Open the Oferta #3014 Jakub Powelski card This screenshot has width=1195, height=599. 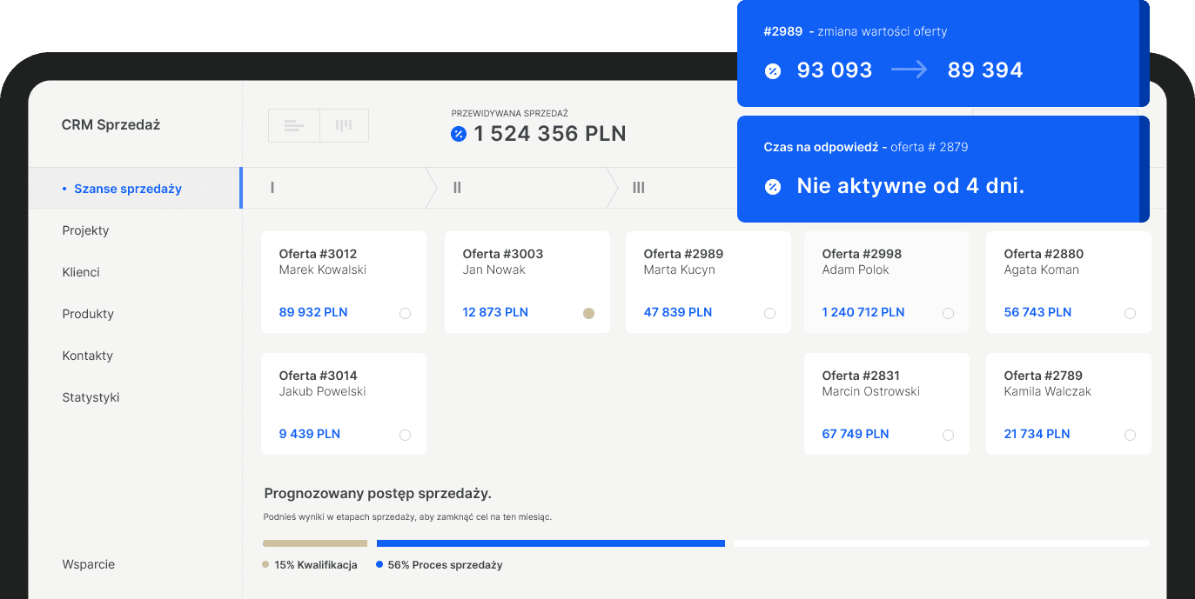click(343, 403)
